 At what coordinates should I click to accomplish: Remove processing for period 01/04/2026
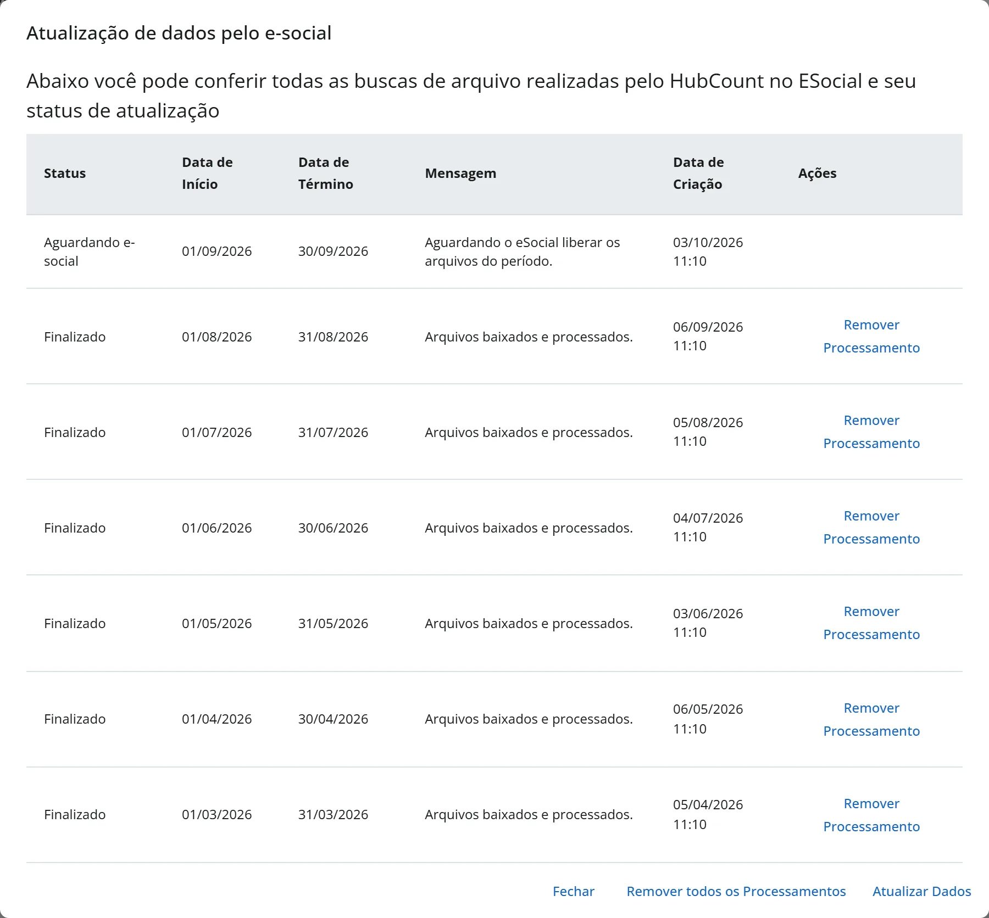pyautogui.click(x=871, y=719)
